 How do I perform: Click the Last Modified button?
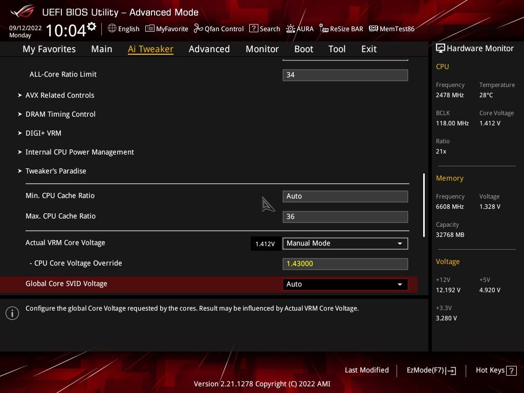pyautogui.click(x=366, y=370)
